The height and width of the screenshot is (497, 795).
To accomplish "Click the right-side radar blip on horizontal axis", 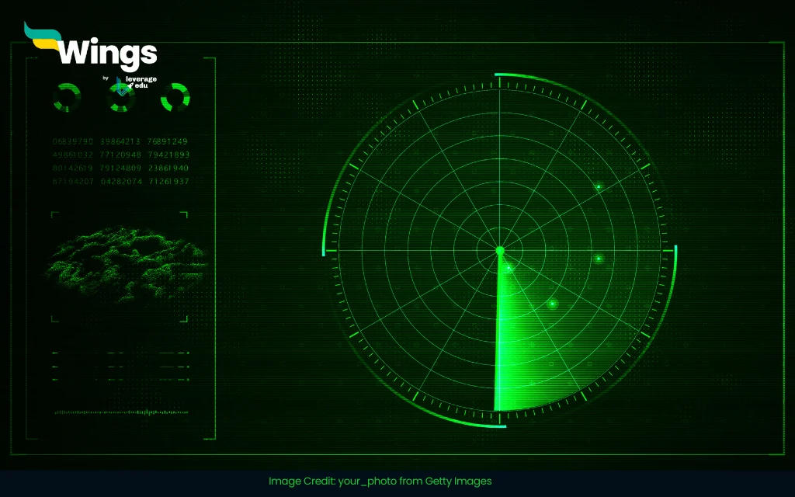I will coord(599,258).
